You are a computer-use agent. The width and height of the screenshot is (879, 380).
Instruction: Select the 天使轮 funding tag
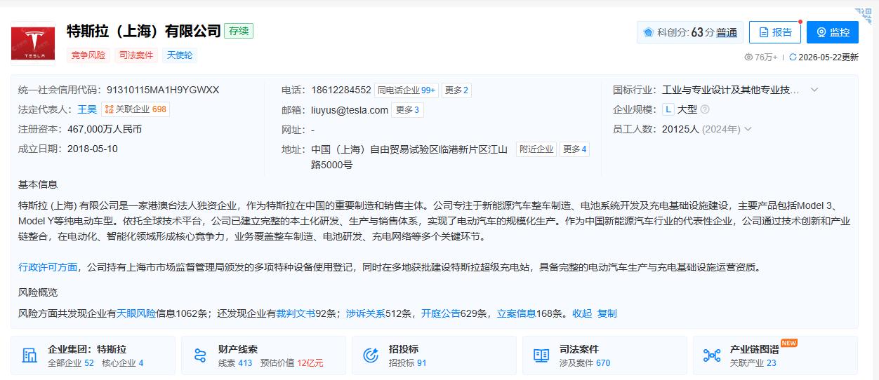point(180,55)
